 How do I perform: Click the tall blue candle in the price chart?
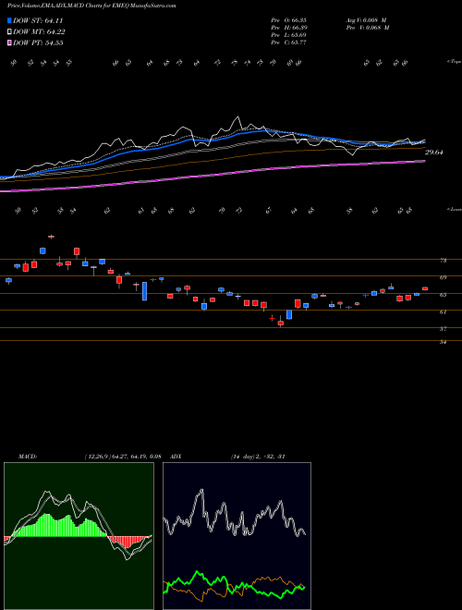[x=145, y=291]
